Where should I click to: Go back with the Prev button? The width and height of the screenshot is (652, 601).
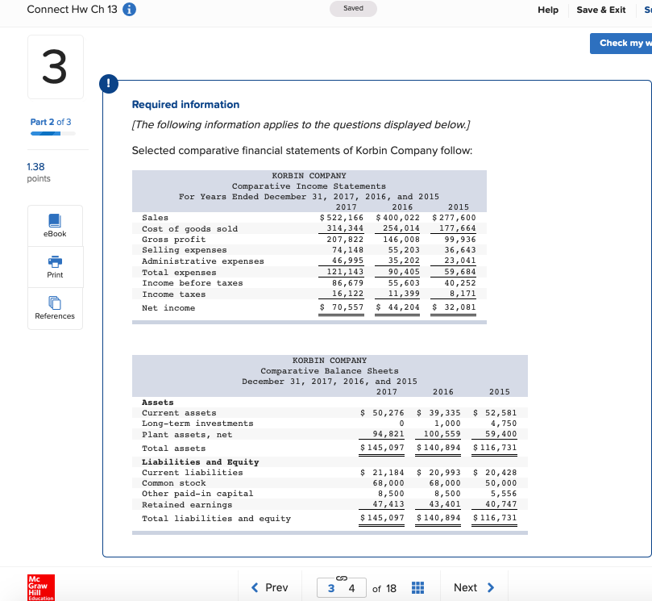(269, 587)
